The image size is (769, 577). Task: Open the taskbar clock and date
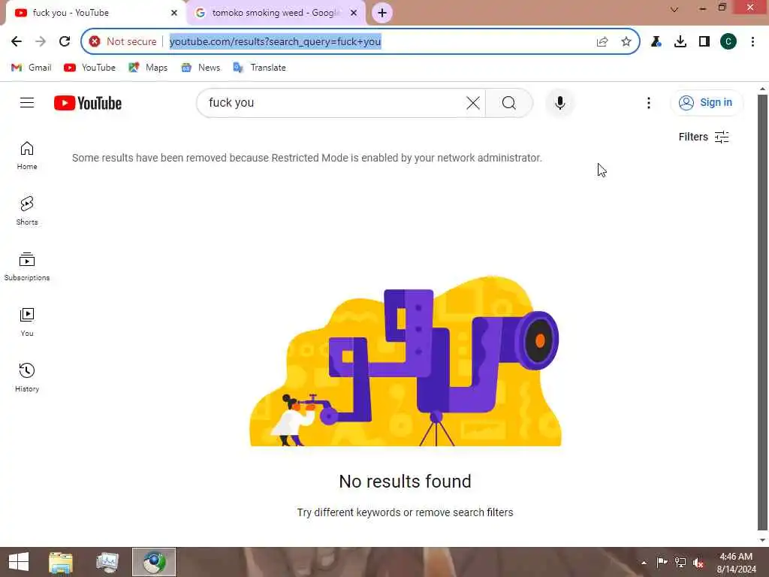tap(736, 563)
